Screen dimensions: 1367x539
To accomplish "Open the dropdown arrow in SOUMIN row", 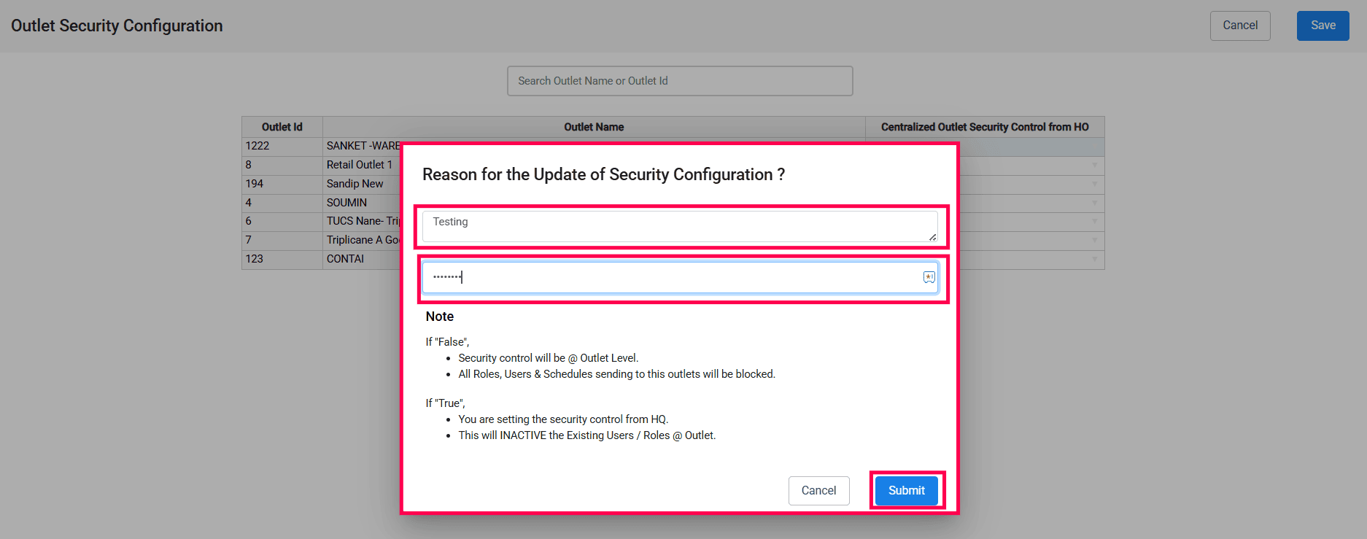I will tap(1094, 203).
